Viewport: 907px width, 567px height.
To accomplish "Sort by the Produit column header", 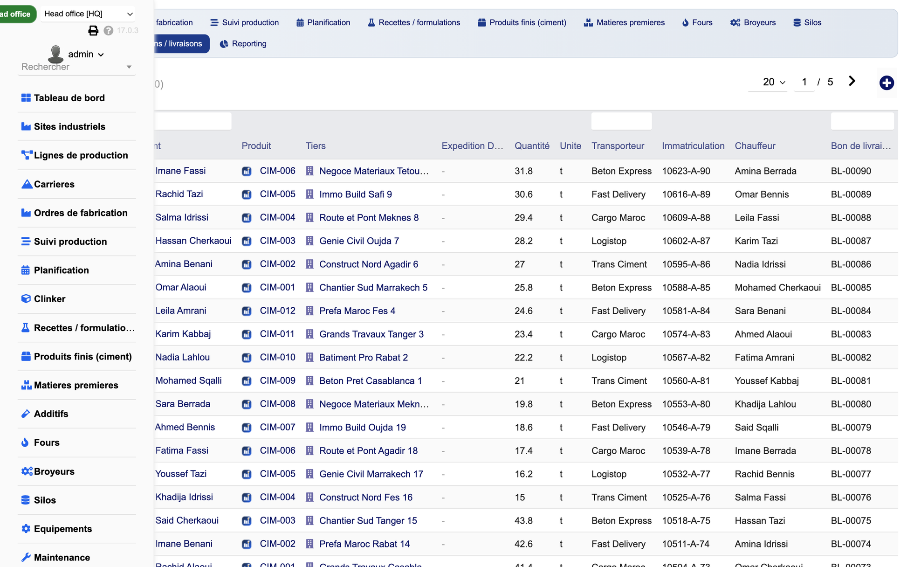I will [256, 146].
